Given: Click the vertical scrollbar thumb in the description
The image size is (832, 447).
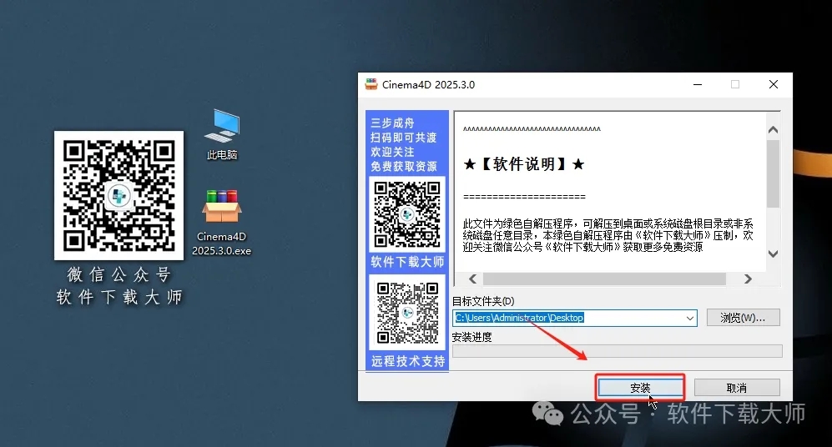Looking at the screenshot, I should coord(773,173).
